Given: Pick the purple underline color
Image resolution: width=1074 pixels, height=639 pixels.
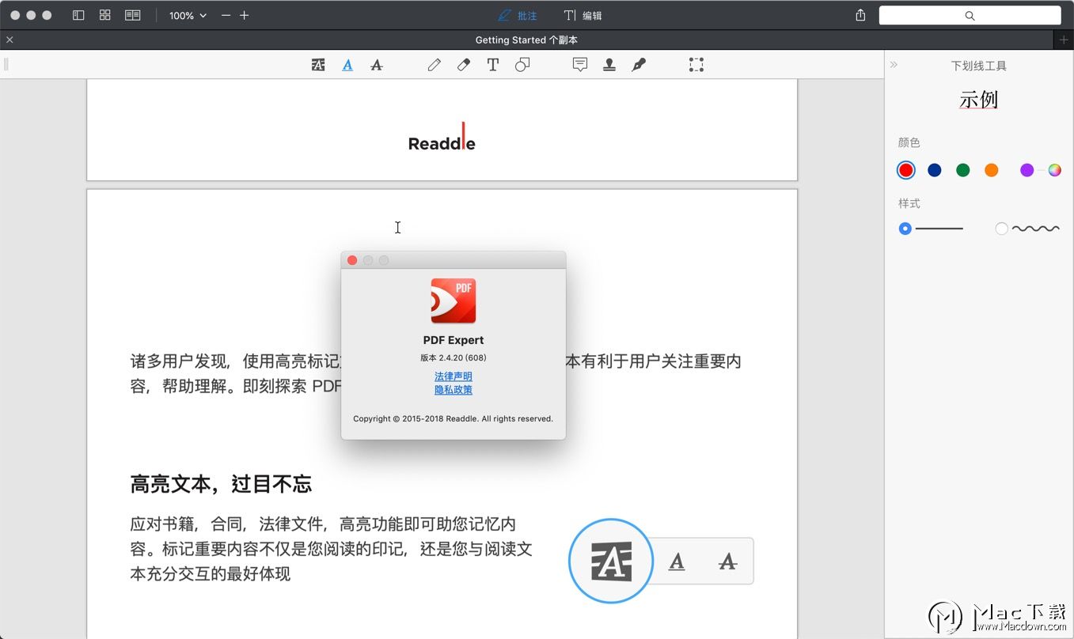Looking at the screenshot, I should click(x=1027, y=170).
